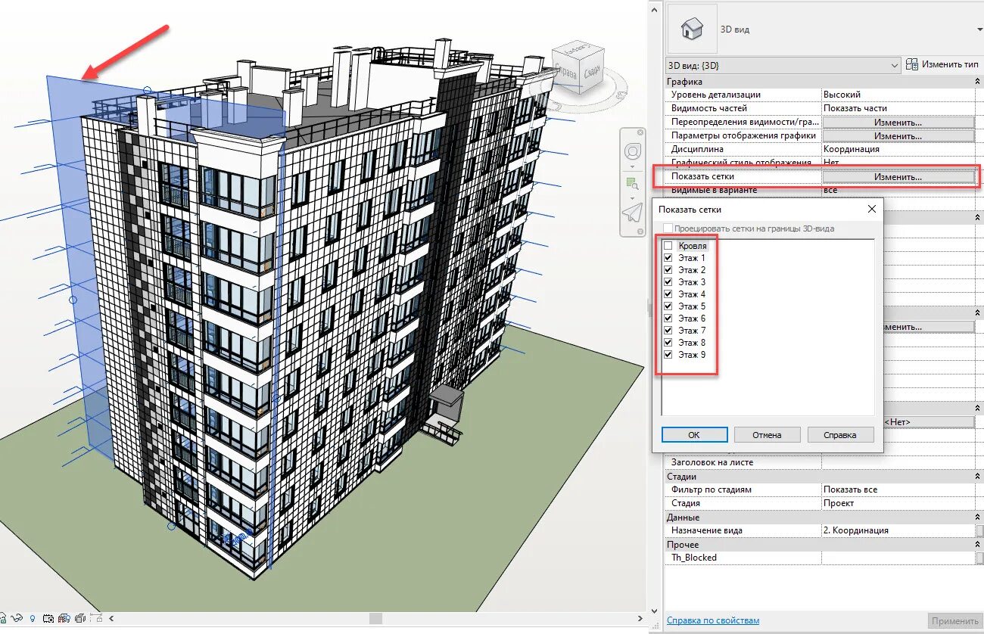Click Изменить for Переопределения видимости
Screen dimensions: 984x634
click(x=898, y=122)
